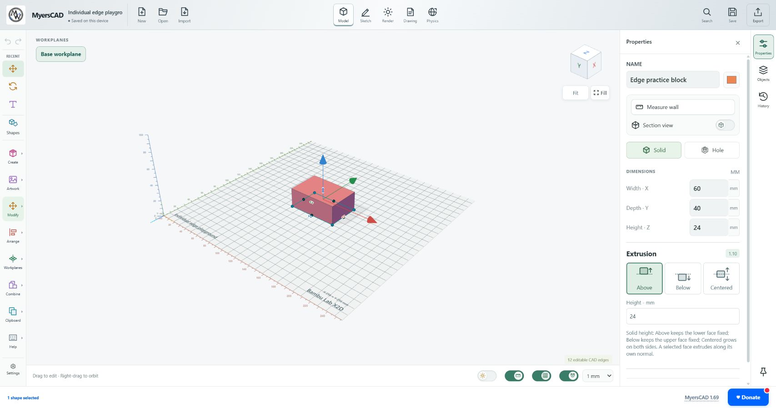Save the project with the Save icon

[732, 15]
